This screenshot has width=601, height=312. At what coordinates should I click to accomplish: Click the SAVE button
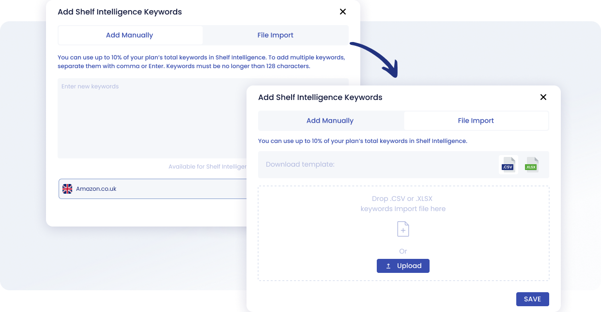532,299
